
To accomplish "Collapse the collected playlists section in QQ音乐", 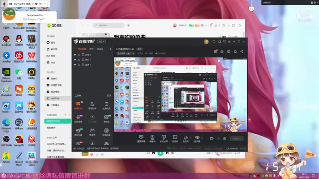I will click(x=69, y=138).
